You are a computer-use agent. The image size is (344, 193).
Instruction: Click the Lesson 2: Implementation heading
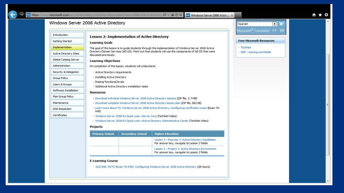(x=129, y=37)
